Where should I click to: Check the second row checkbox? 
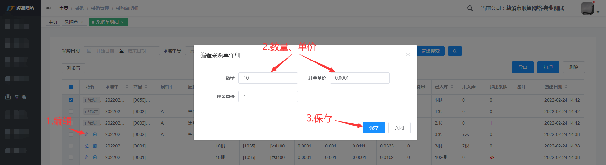71,111
